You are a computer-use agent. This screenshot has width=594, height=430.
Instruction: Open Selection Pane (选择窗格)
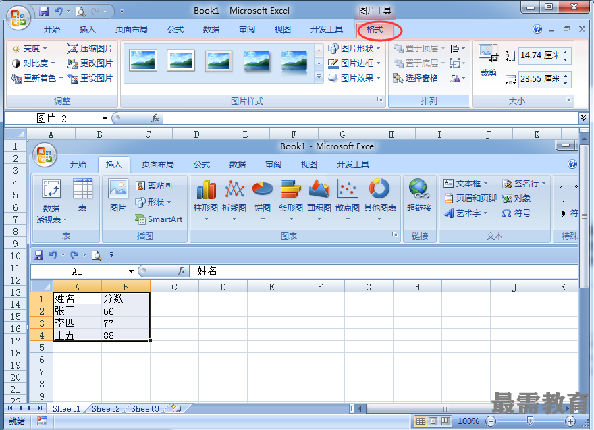416,78
